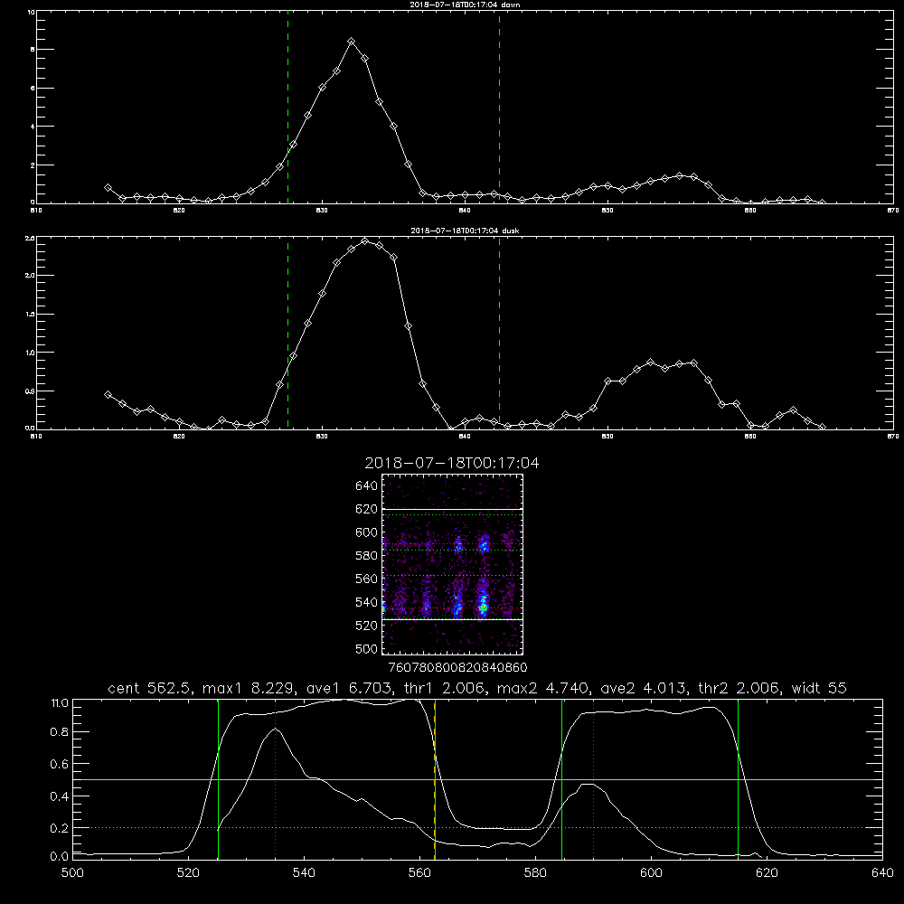Click x-axis label 810 under dusk plot

tap(36, 437)
